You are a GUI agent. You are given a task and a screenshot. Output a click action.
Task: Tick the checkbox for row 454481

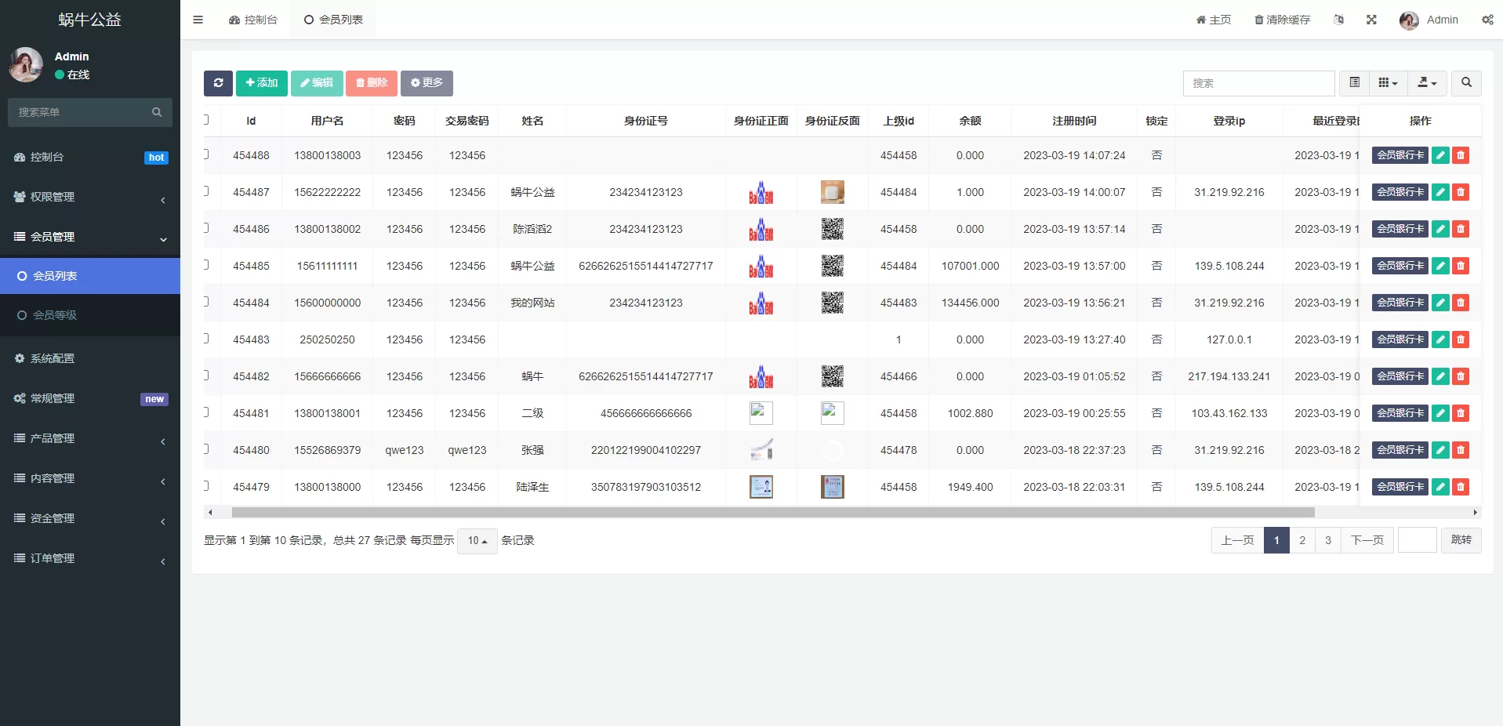coord(205,412)
